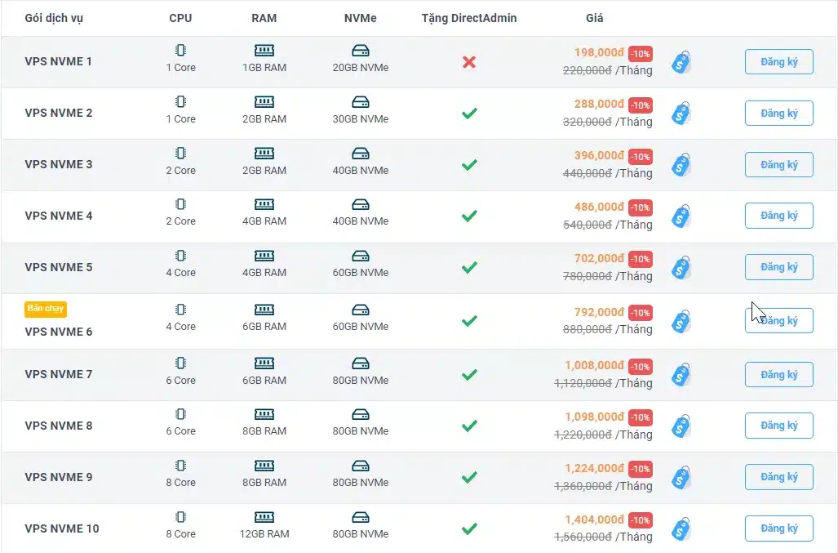
Task: Click the VPS NVME 7 plan name
Action: (58, 374)
